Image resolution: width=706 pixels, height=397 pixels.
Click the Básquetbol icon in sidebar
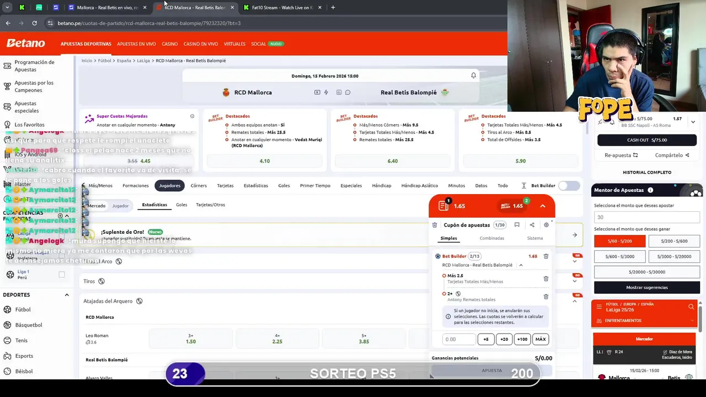(8, 325)
